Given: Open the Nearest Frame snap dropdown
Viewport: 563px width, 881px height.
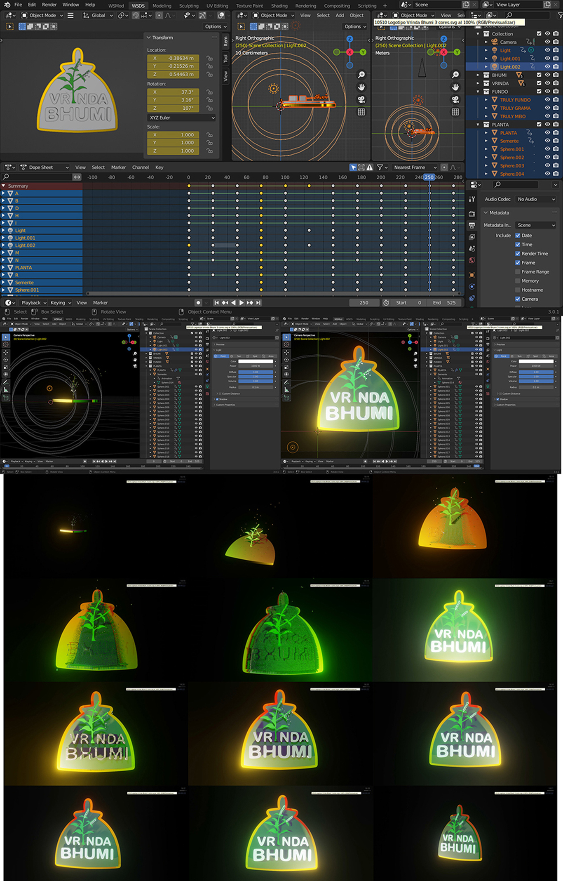Looking at the screenshot, I should (x=415, y=167).
